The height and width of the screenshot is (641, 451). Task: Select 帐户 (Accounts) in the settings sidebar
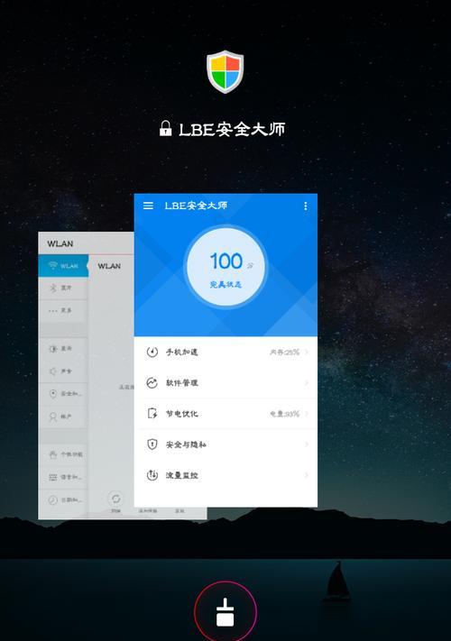pyautogui.click(x=63, y=417)
